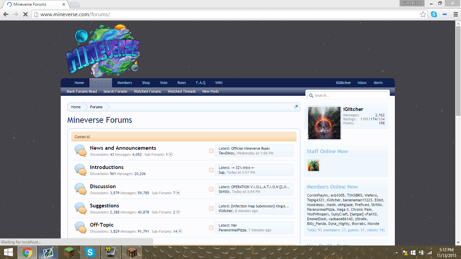Expand the Off-Topic sub-forums dropdown
The width and height of the screenshot is (461, 259).
tap(180, 231)
